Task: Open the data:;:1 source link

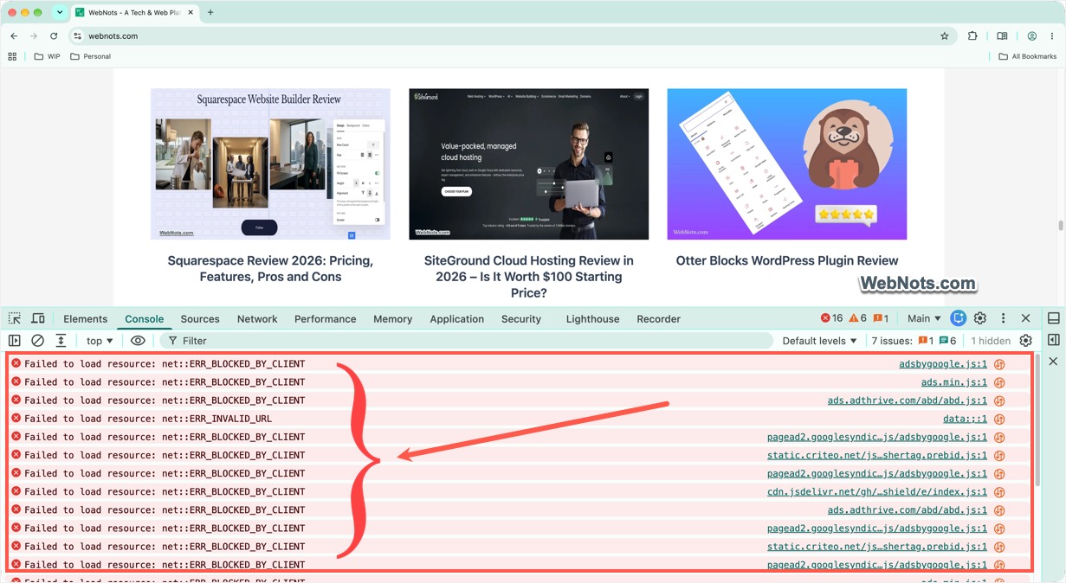Action: click(x=966, y=419)
